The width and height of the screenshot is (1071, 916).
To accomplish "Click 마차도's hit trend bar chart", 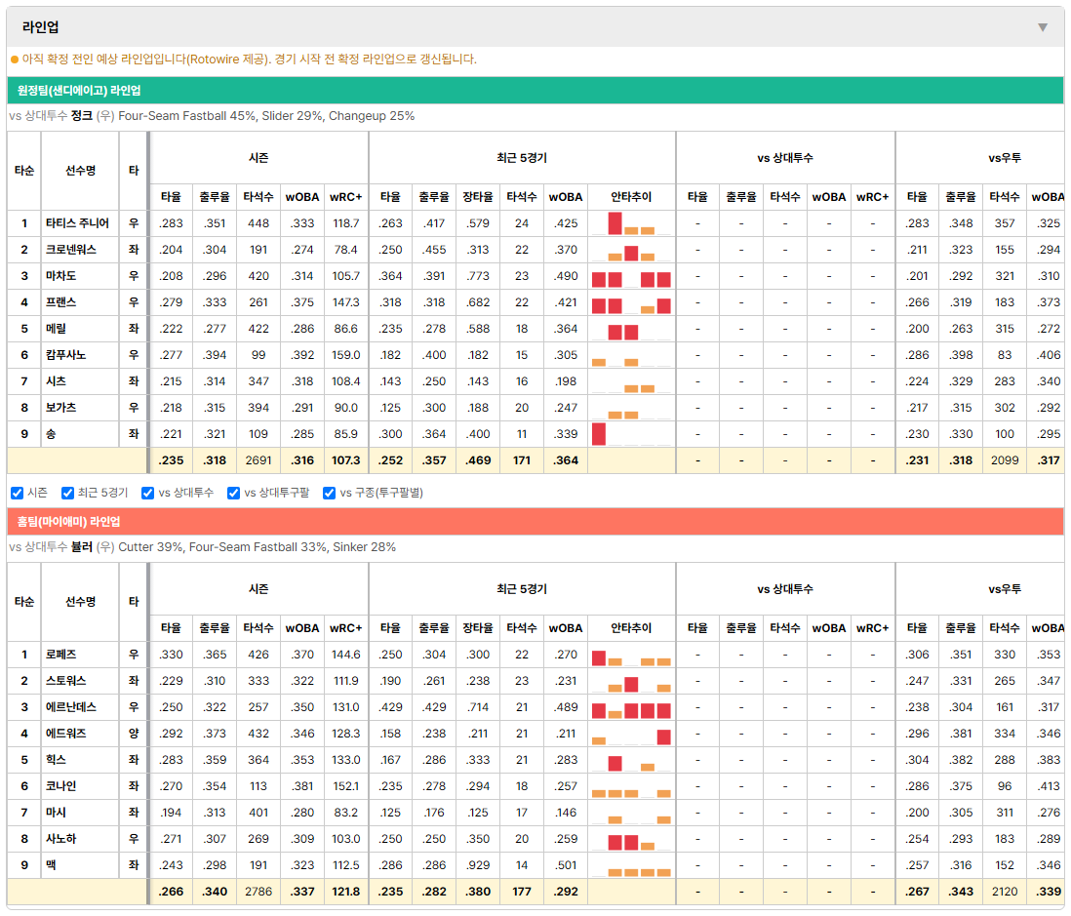I will [x=631, y=277].
